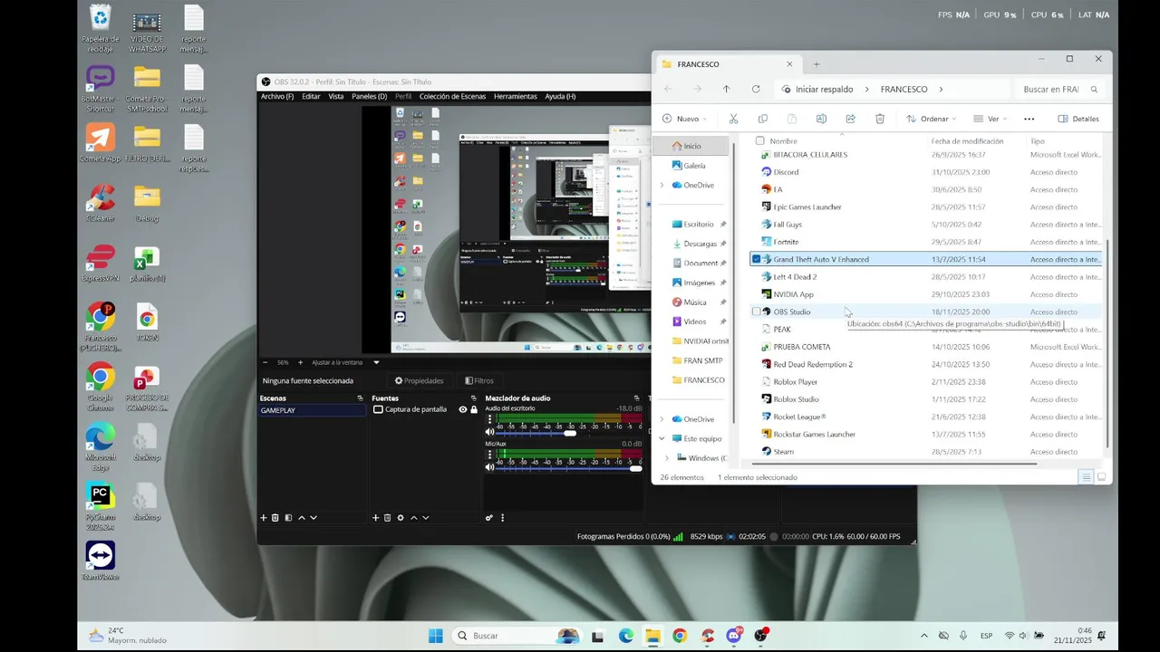
Task: Open Archivo (F) menu in OBS
Action: 277,96
